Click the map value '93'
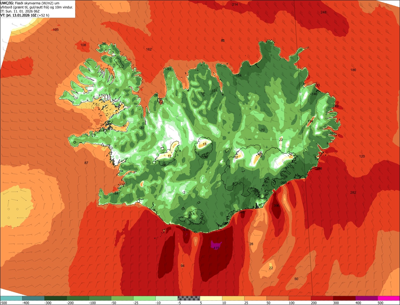Screen dimensions: 400x305 pos(169,69)
